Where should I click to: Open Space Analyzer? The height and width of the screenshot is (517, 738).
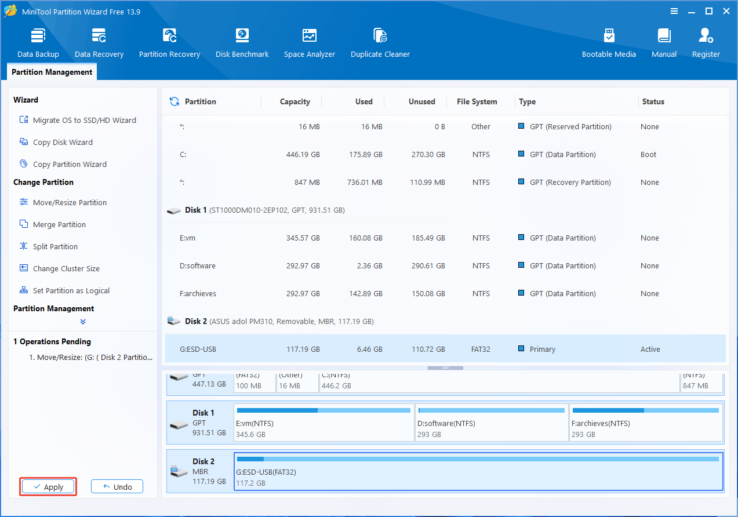point(310,42)
